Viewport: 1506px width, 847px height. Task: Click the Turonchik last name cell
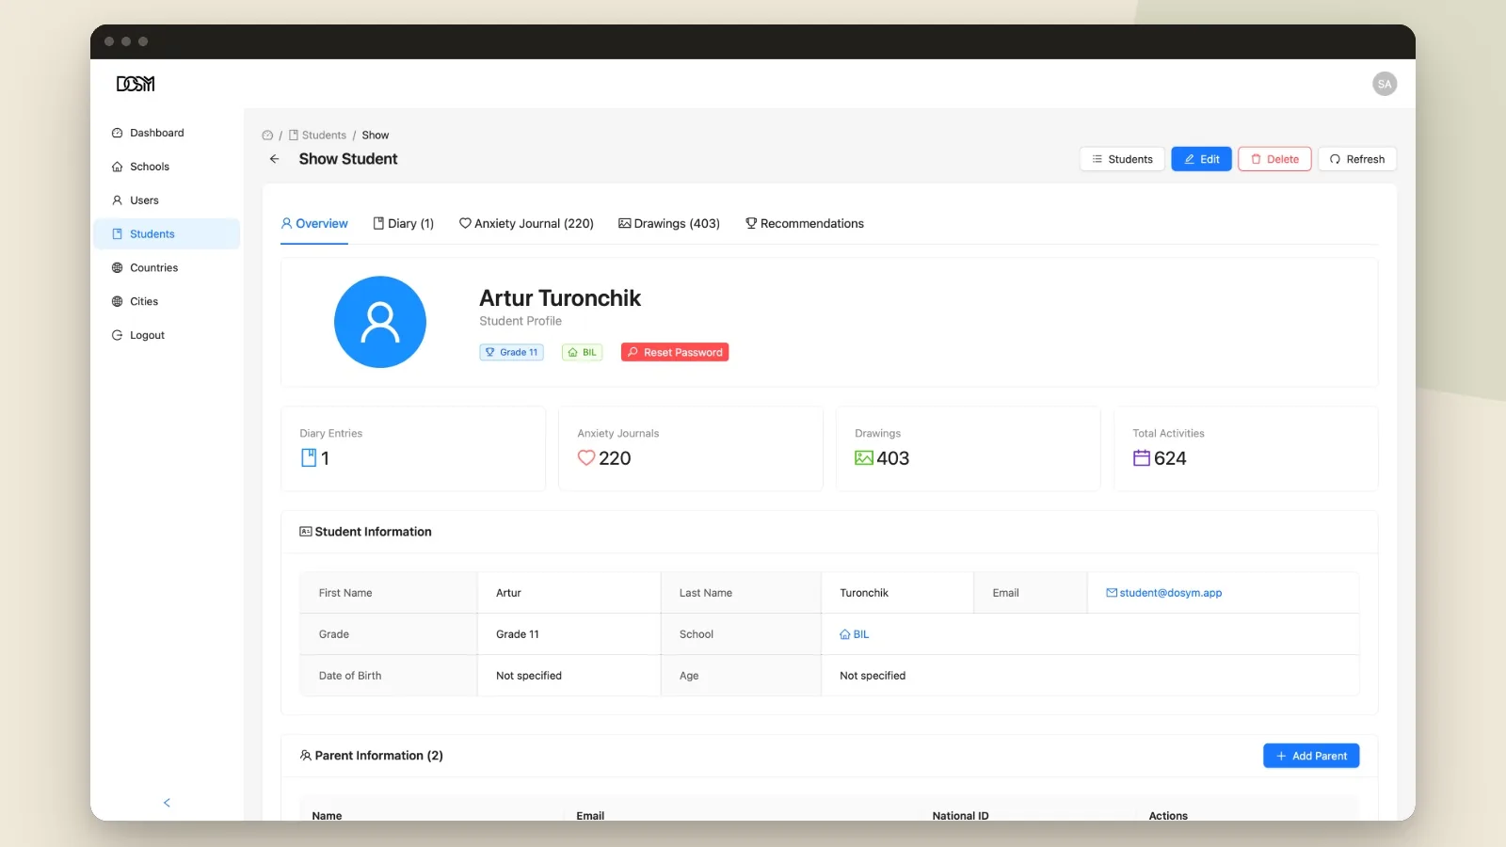pyautogui.click(x=897, y=593)
